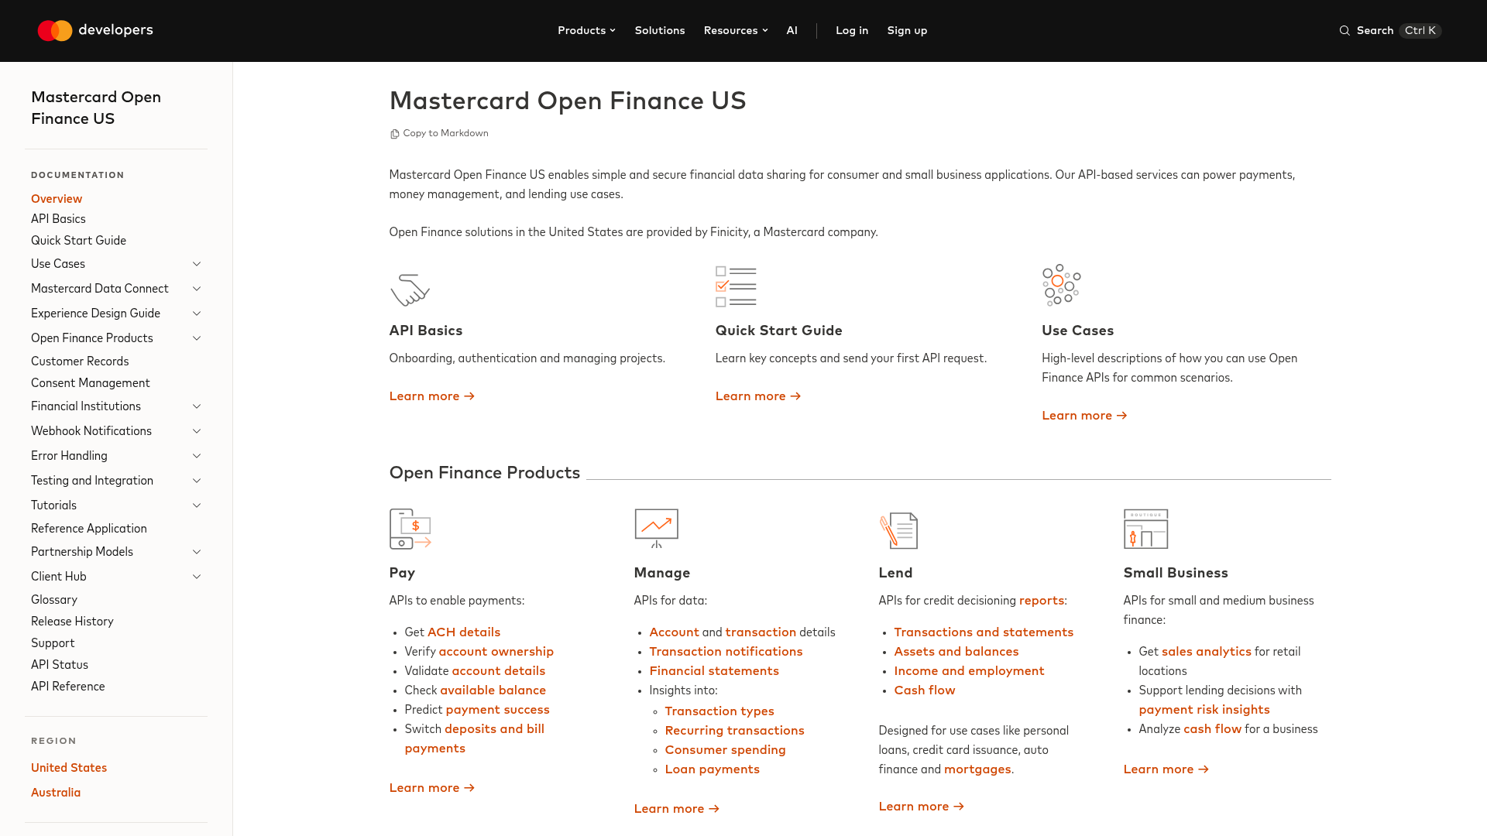Viewport: 1487px width, 836px height.
Task: Open Customer Records sidebar item
Action: tap(80, 361)
